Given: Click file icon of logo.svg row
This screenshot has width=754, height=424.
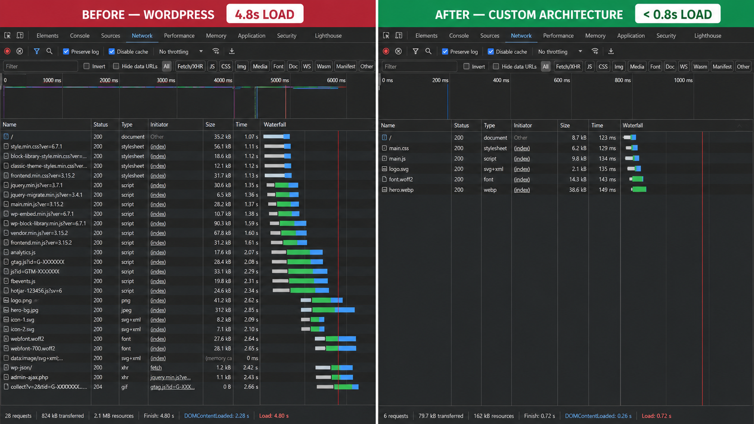Looking at the screenshot, I should [x=384, y=169].
